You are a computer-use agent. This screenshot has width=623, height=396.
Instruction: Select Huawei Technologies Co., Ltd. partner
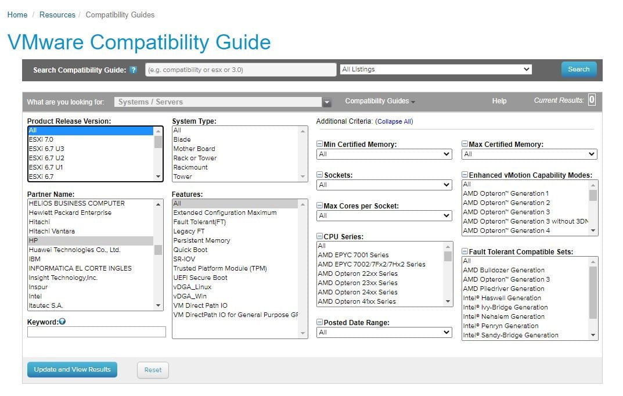coord(91,250)
